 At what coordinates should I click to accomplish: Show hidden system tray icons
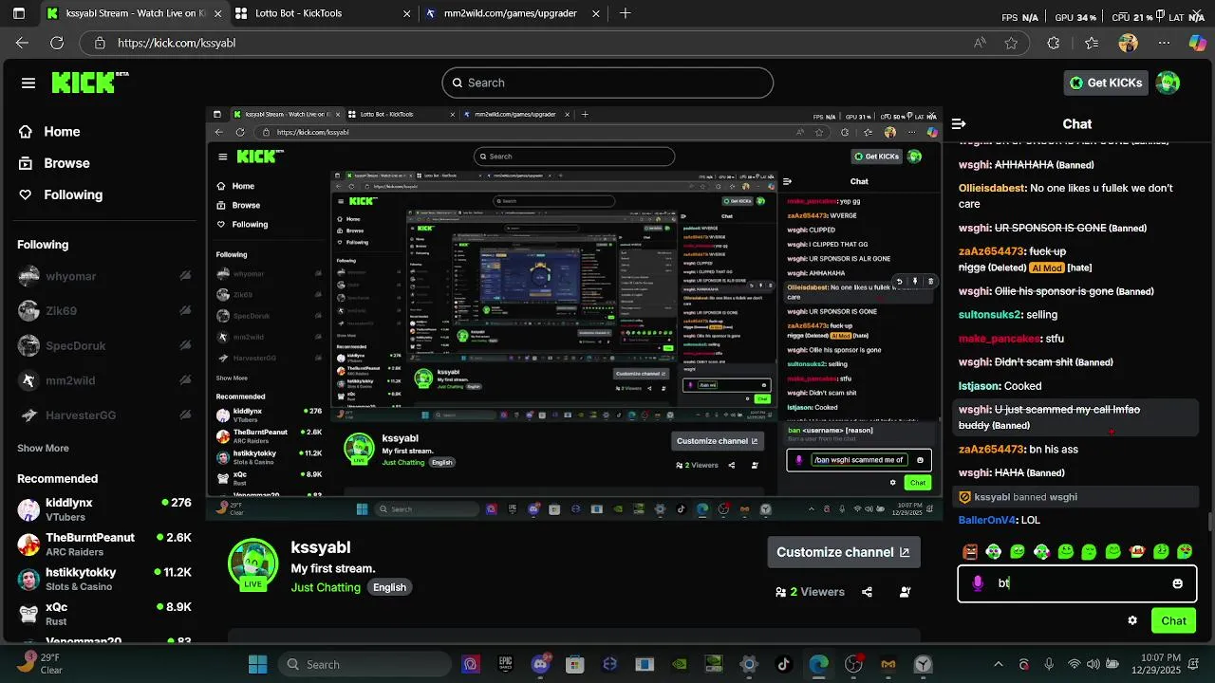998,664
